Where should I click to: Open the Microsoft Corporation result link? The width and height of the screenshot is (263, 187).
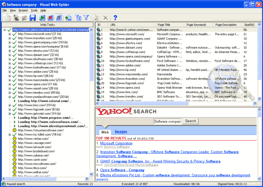pos(116,143)
